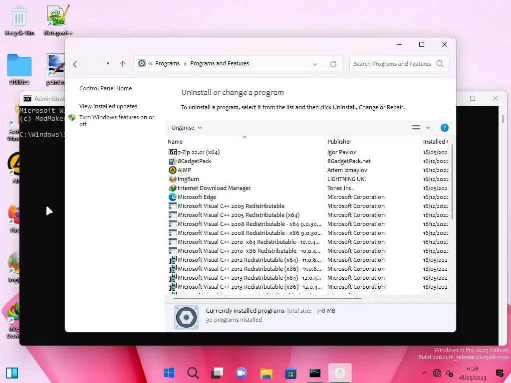
Task: Click the view layout icon in toolbar
Action: 416,128
